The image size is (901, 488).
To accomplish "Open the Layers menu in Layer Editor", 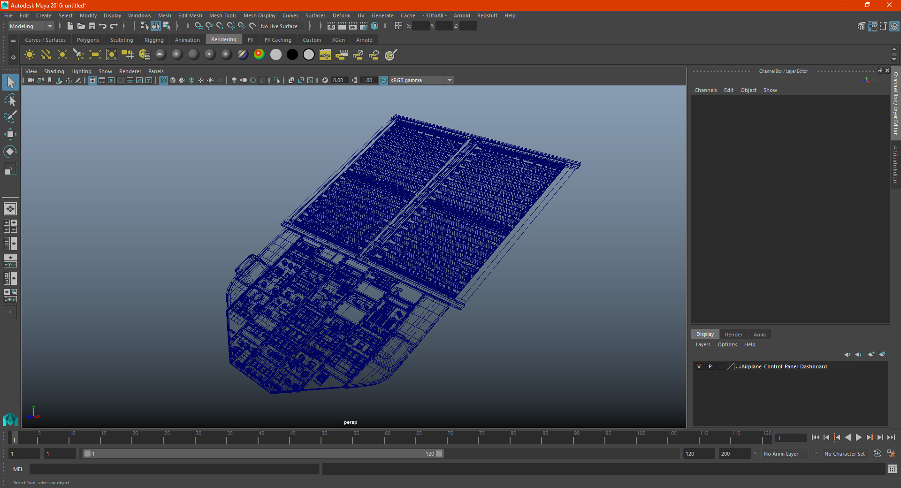I will 702,344.
